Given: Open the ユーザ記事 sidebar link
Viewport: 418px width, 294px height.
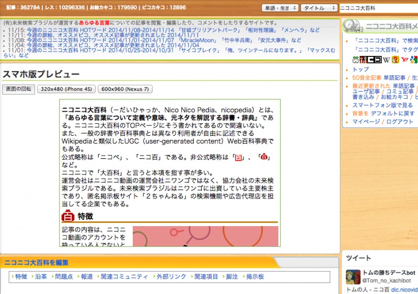Looking at the screenshot, I should (x=366, y=91).
